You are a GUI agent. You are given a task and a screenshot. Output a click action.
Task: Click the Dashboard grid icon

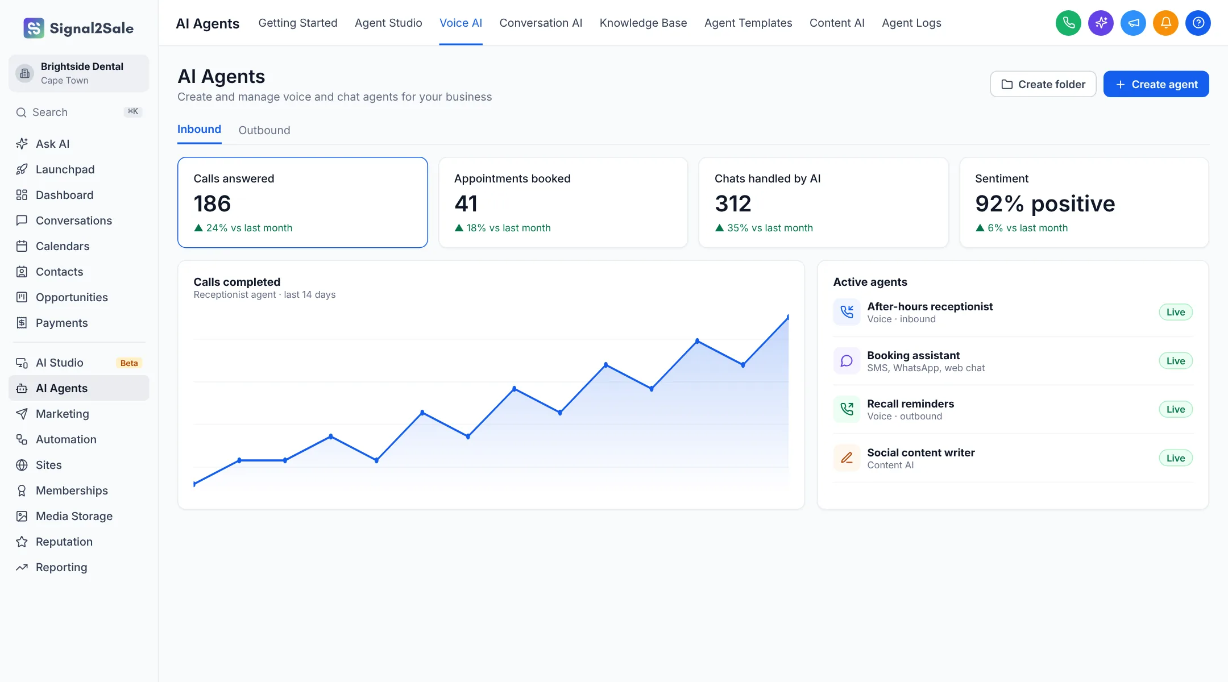tap(22, 195)
